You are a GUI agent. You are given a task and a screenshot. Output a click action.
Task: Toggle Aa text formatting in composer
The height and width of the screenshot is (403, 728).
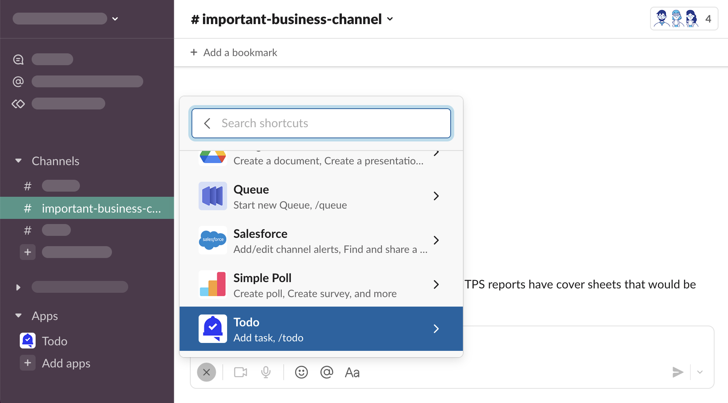pyautogui.click(x=352, y=372)
